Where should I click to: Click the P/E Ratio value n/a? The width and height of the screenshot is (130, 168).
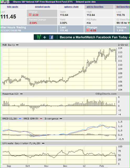89,23
